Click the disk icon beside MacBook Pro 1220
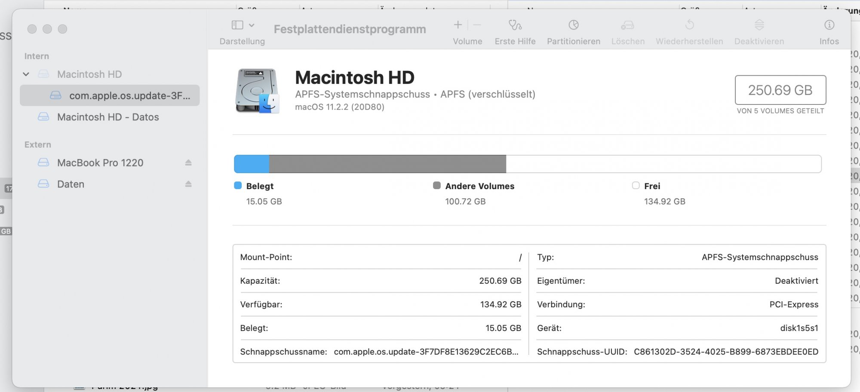 (43, 162)
